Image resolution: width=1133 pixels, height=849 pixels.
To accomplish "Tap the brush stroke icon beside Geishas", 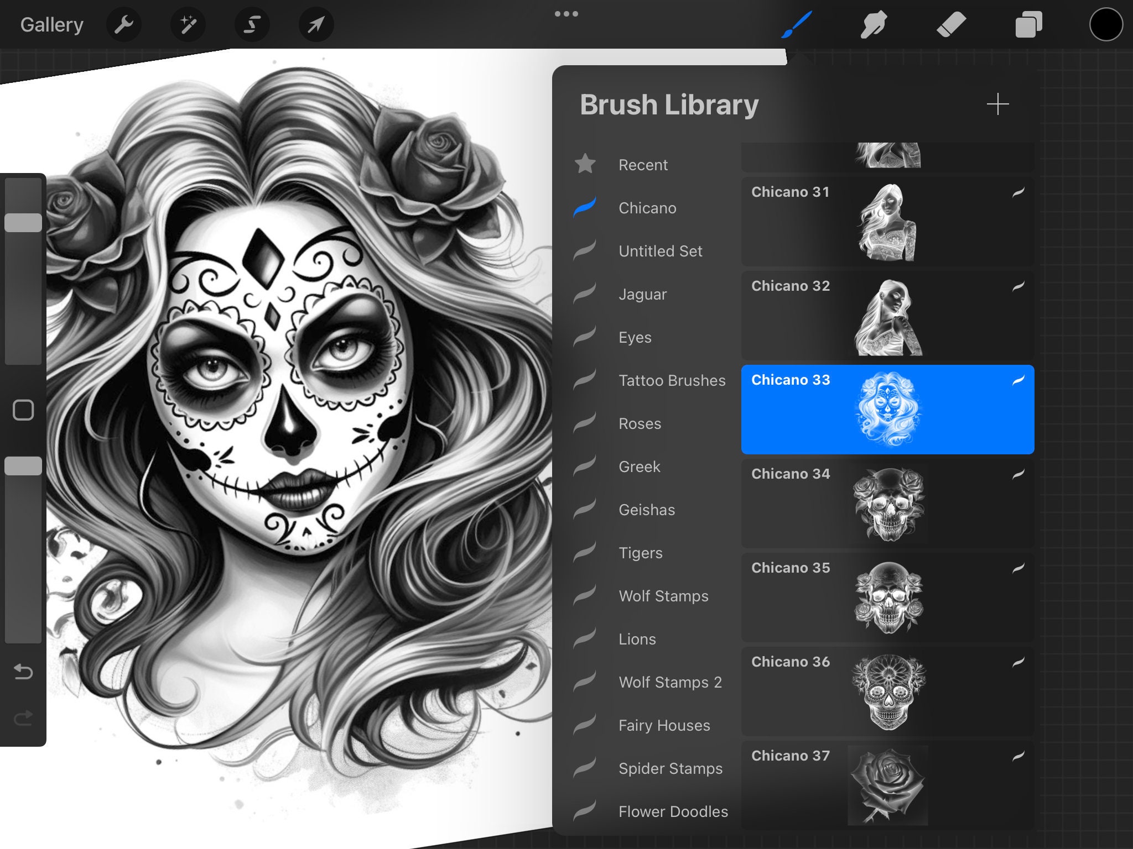I will (x=585, y=509).
